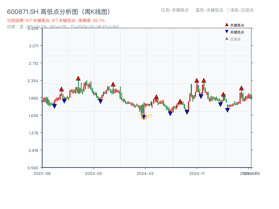This screenshot has width=279, height=209.
Task: Click the y-axis label 0.560
Action: [x=33, y=168]
